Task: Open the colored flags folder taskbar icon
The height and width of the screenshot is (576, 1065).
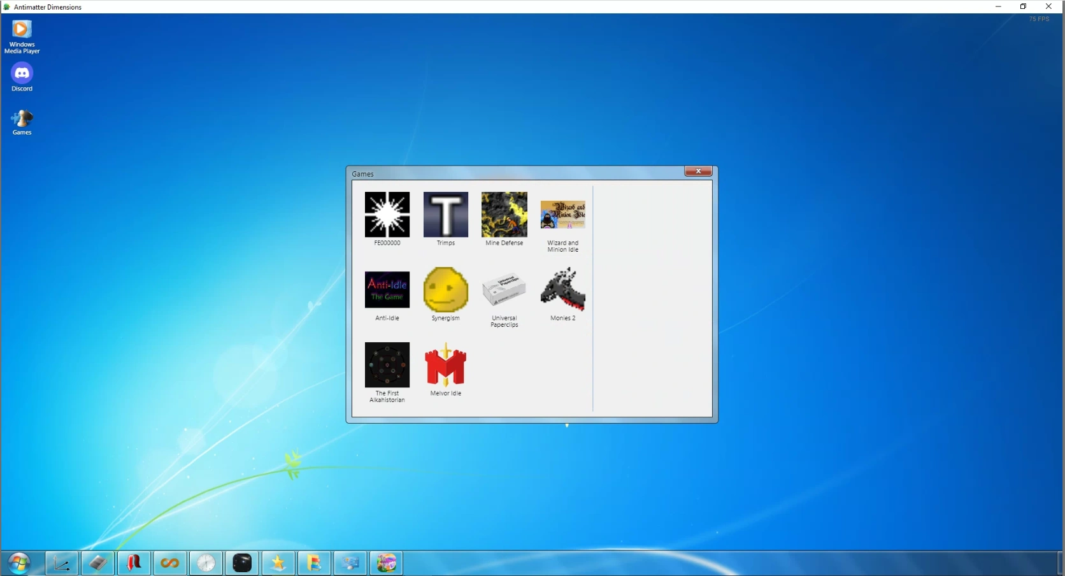Action: 314,563
